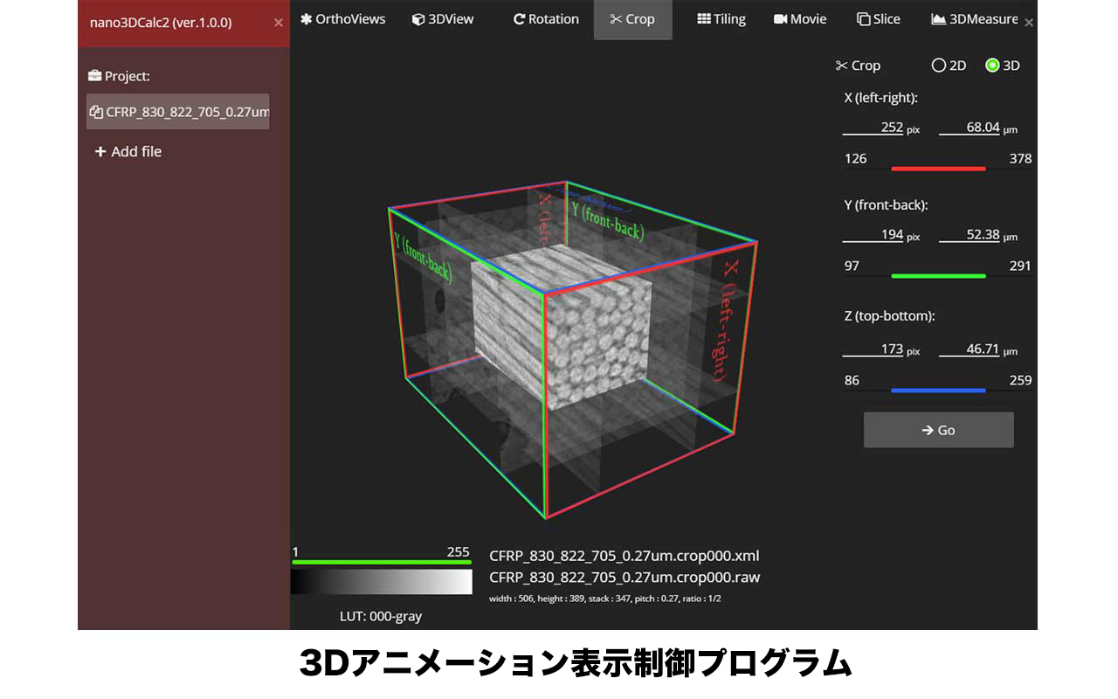
Task: Open the Slice tool
Action: 878,19
